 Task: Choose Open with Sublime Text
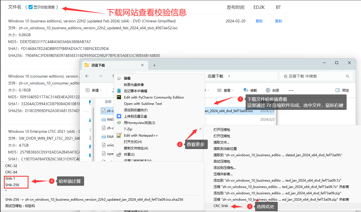[x=143, y=104]
